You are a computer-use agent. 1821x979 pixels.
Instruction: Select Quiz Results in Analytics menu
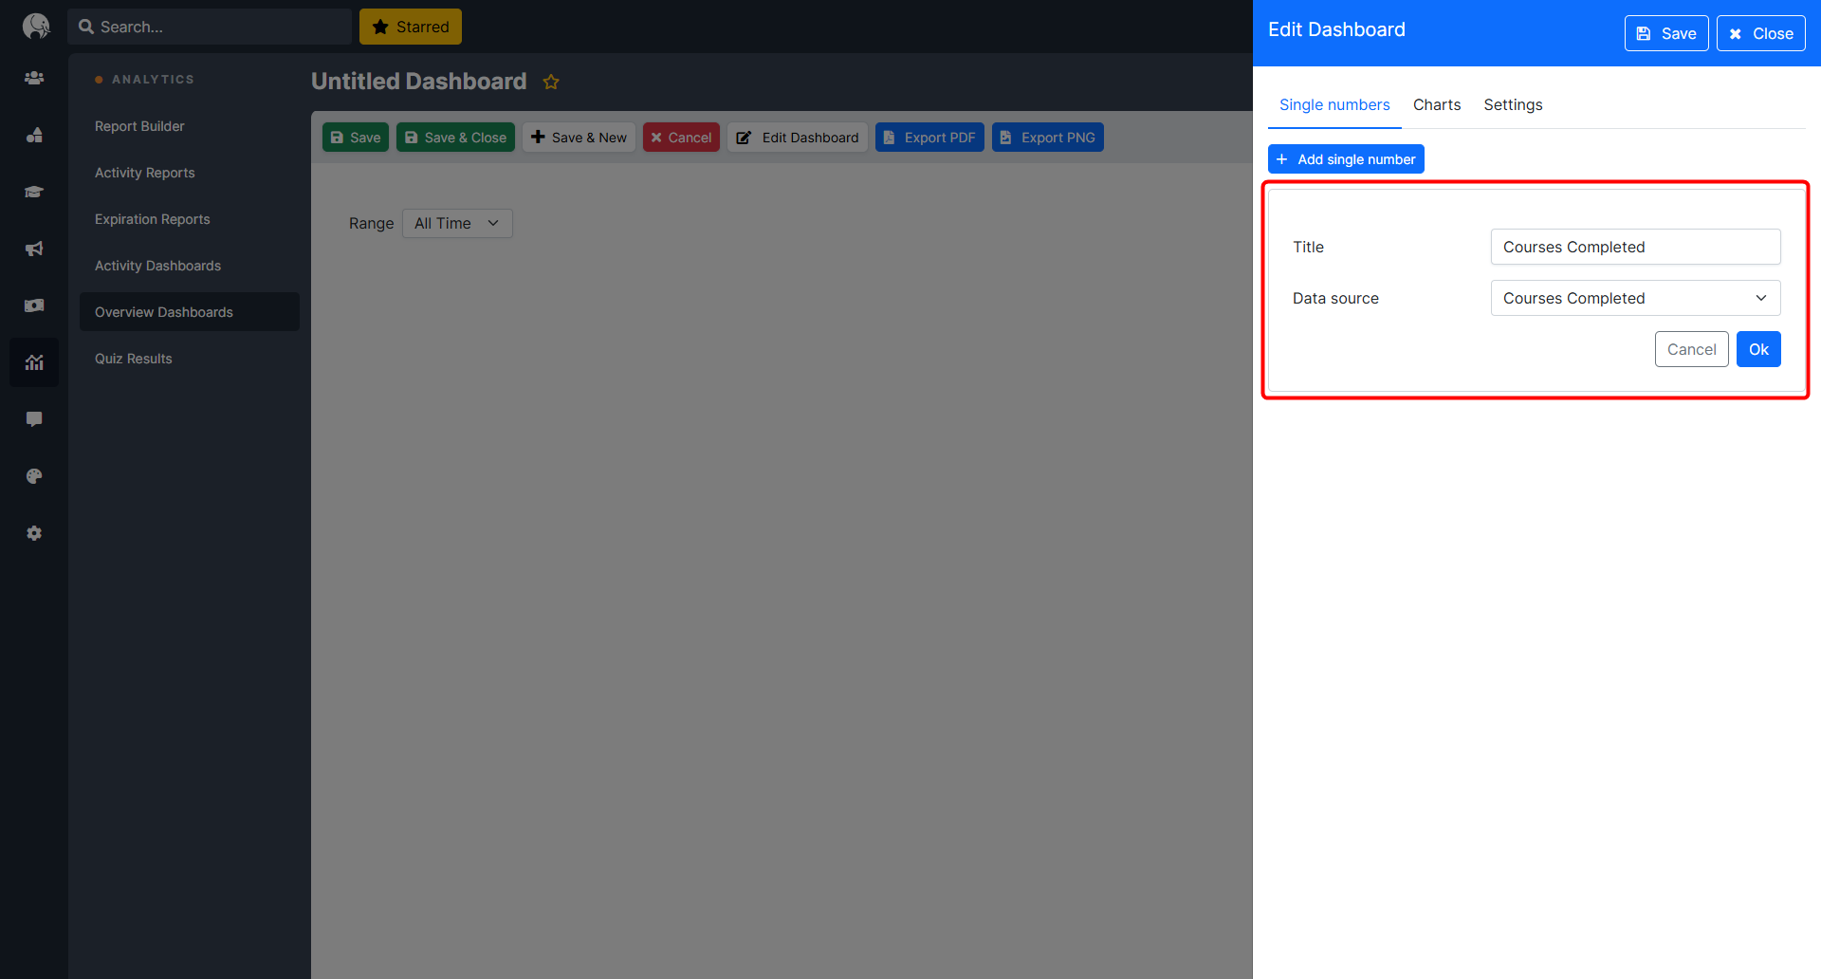(134, 359)
